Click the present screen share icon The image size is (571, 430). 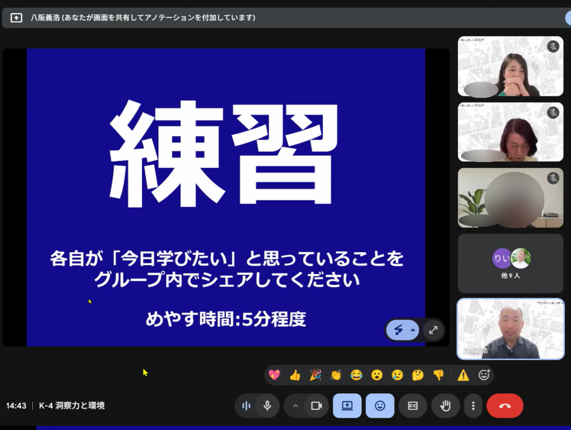(347, 405)
